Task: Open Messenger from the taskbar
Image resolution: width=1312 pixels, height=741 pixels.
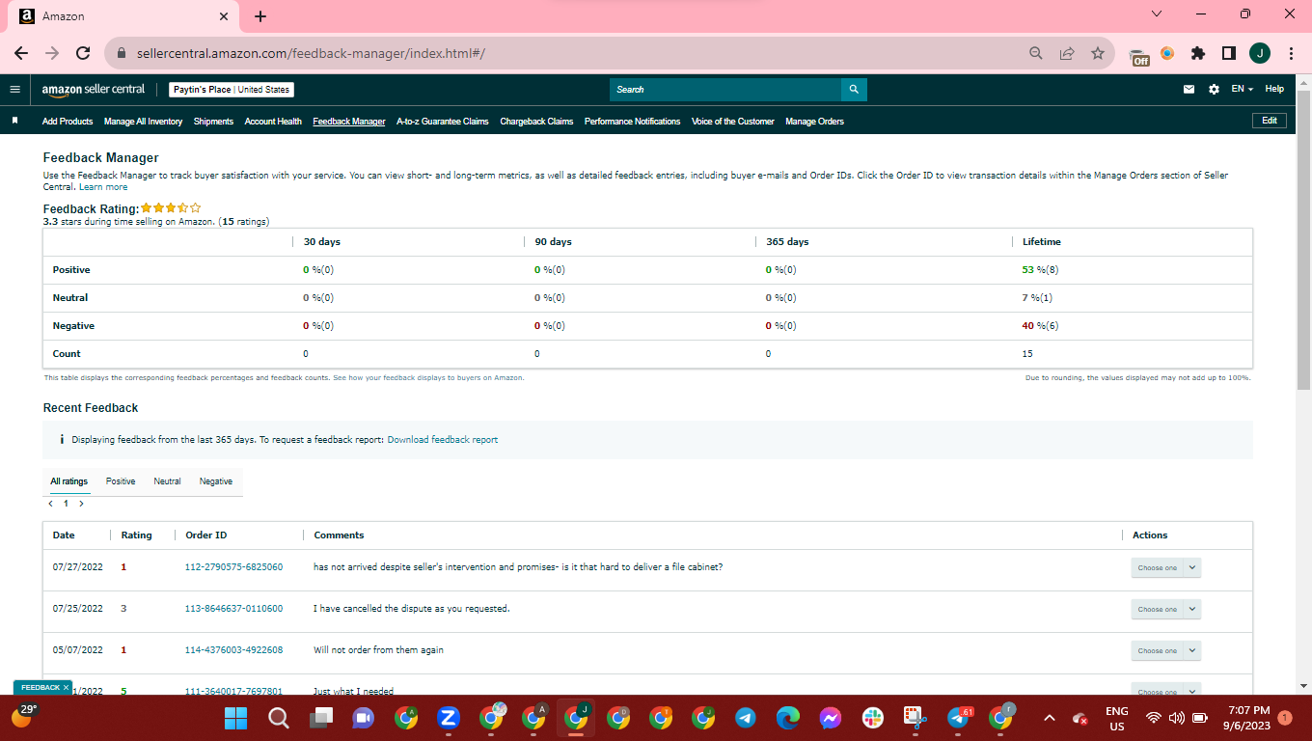Action: tap(831, 718)
